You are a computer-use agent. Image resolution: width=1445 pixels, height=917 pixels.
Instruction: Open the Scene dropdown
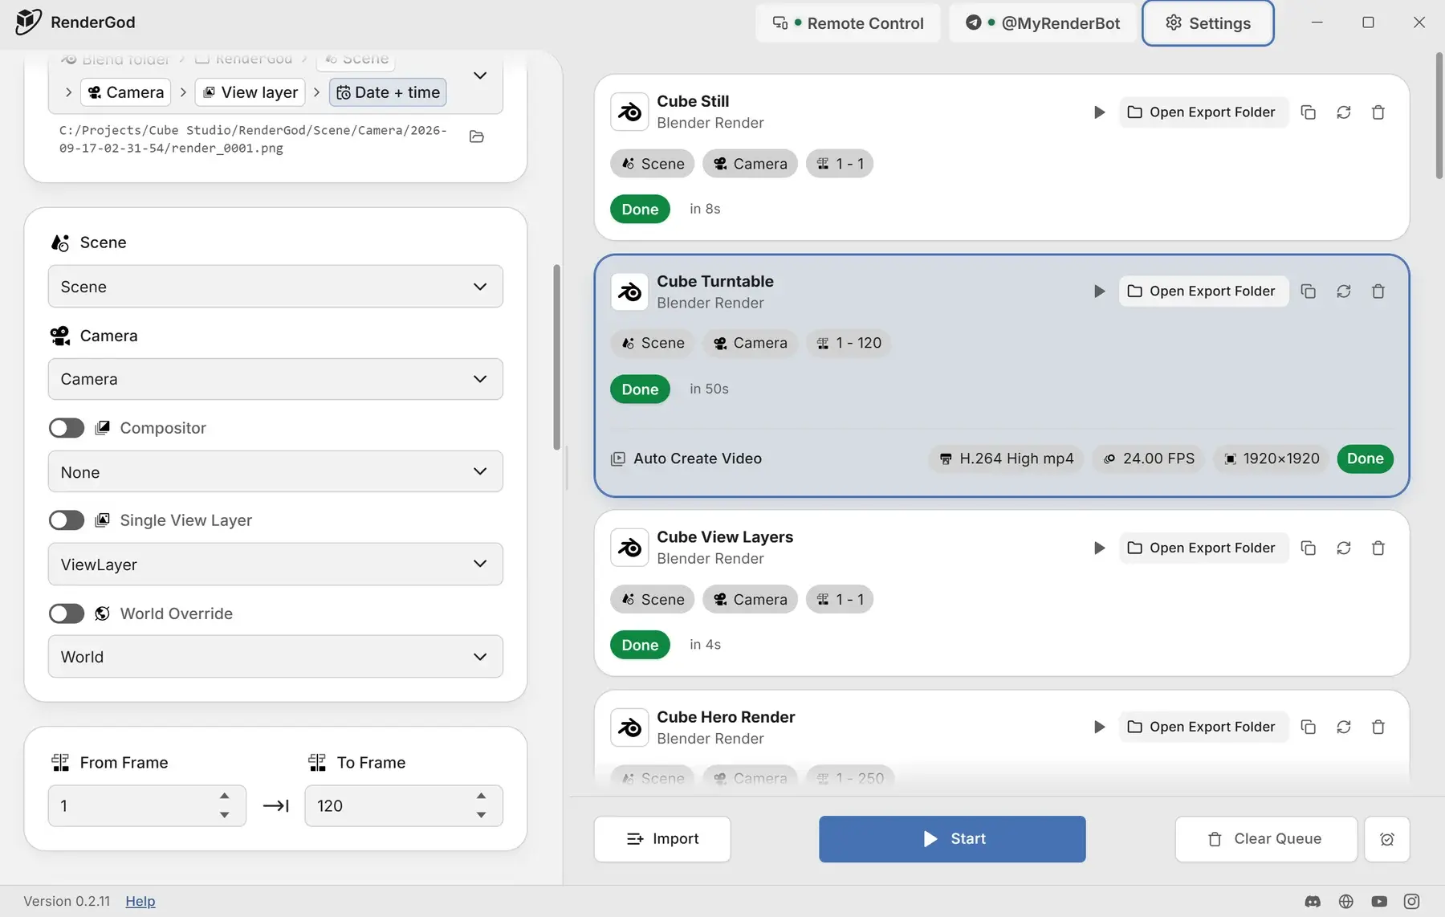(275, 287)
